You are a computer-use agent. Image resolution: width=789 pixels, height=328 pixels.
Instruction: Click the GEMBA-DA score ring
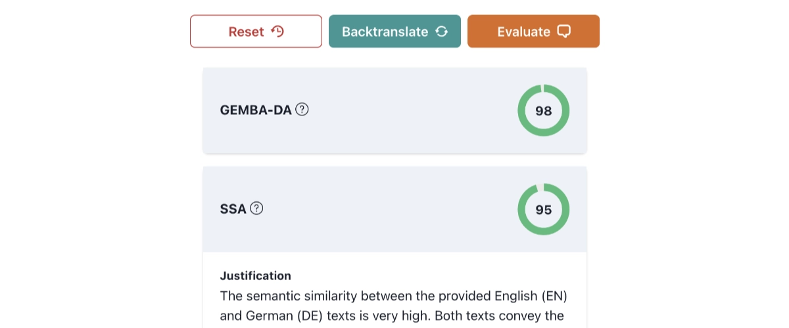coord(543,111)
